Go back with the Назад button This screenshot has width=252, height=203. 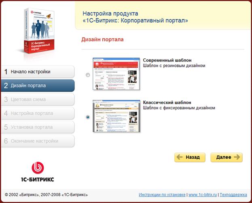pyautogui.click(x=190, y=157)
